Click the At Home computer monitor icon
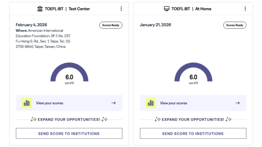This screenshot has height=147, width=262. 167,9
